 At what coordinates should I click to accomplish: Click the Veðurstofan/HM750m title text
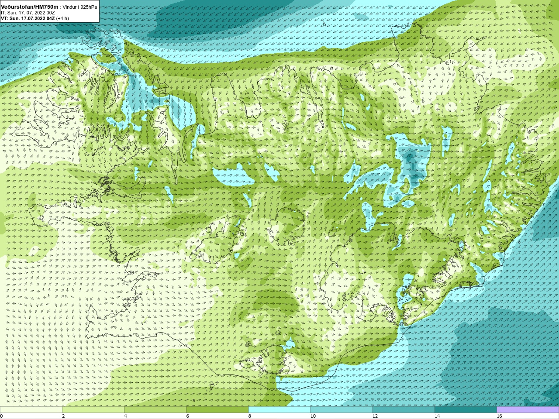click(x=29, y=7)
